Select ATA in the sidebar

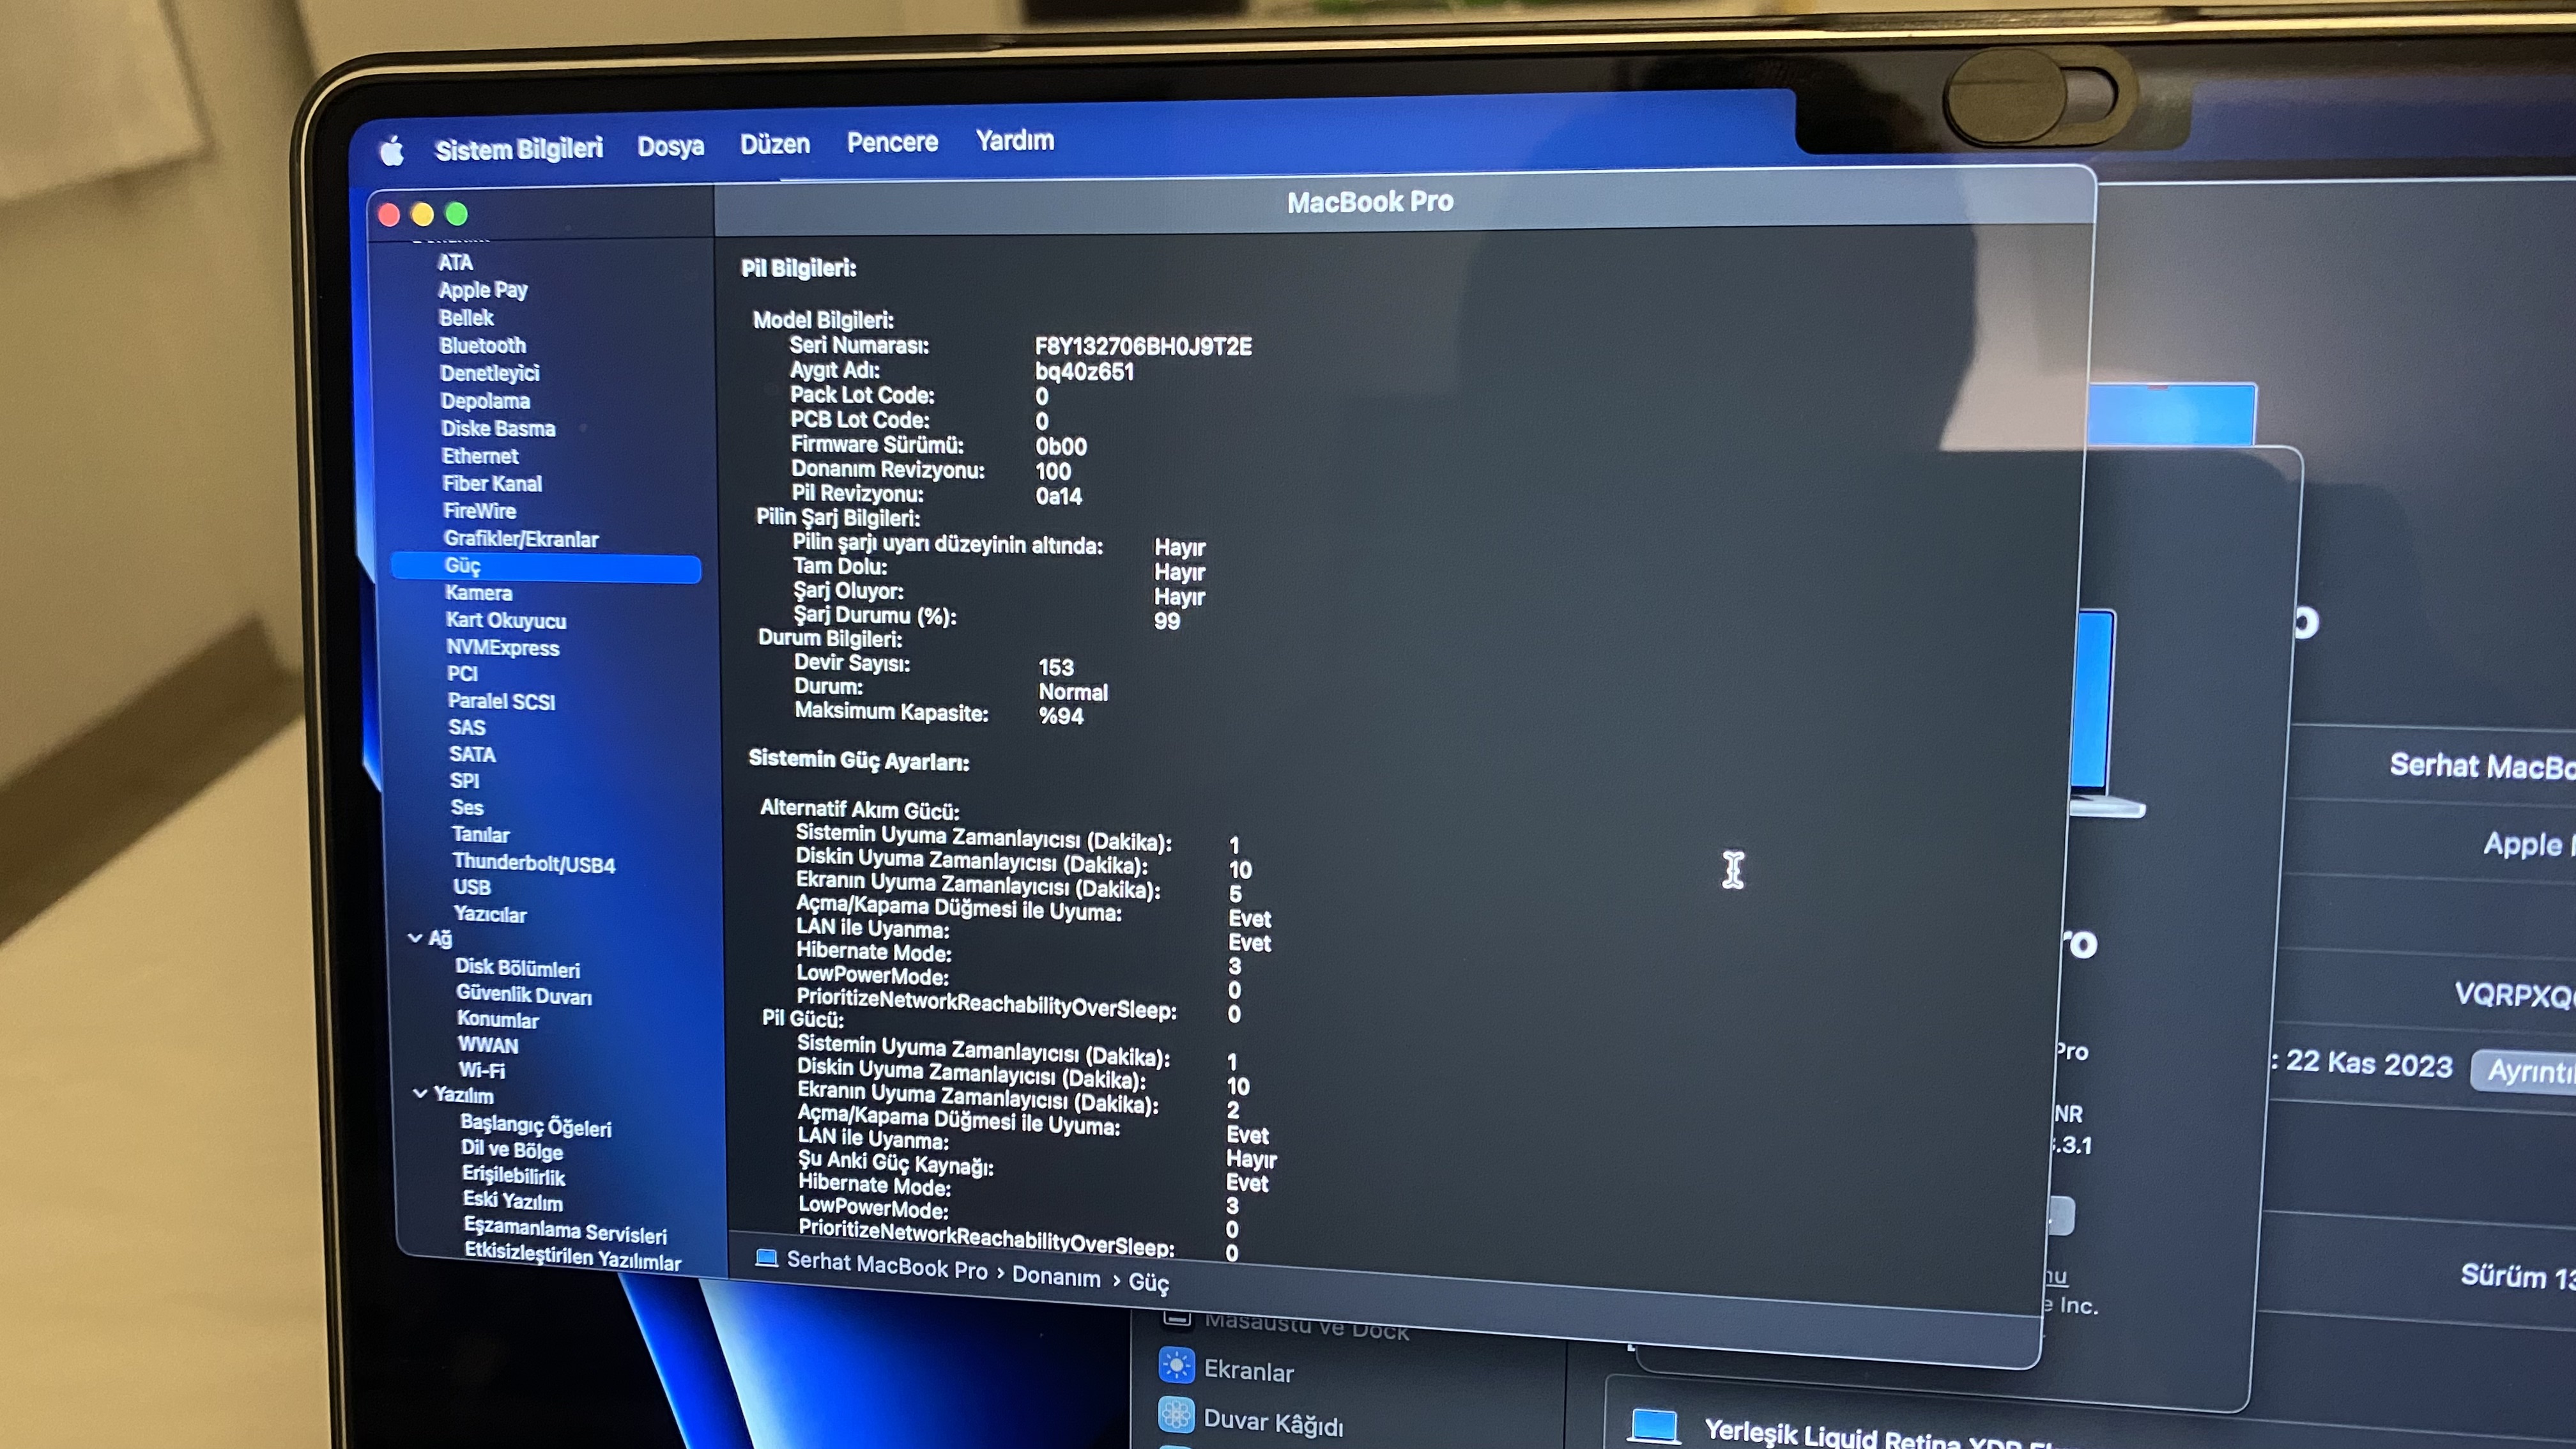point(455,262)
